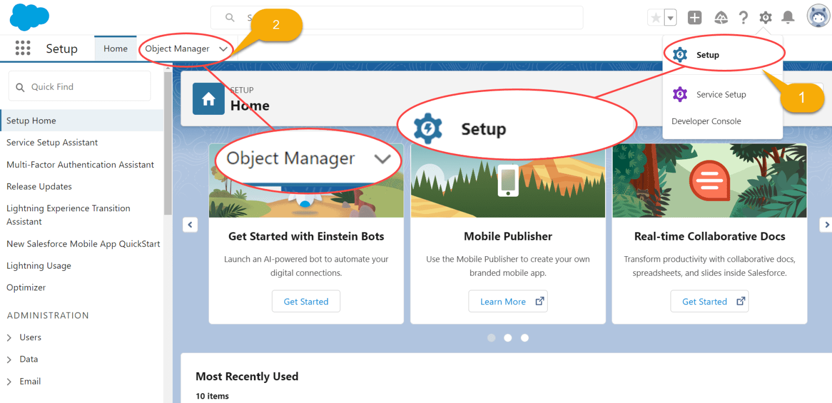This screenshot has width=832, height=403.
Task: Click the Mobile Publisher heading
Action: click(508, 236)
